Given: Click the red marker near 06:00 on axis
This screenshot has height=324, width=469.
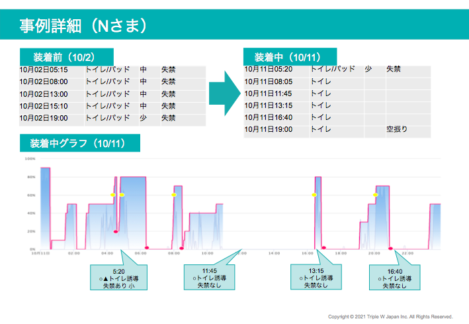Looking at the screenshot, I should coord(147,248).
